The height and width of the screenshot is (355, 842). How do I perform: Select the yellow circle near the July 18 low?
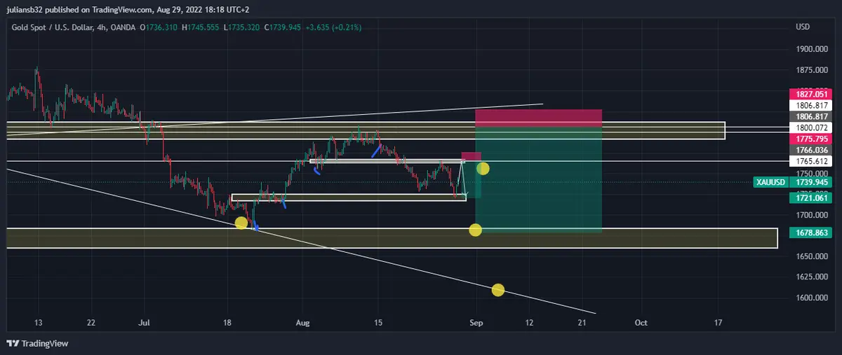[x=241, y=223]
